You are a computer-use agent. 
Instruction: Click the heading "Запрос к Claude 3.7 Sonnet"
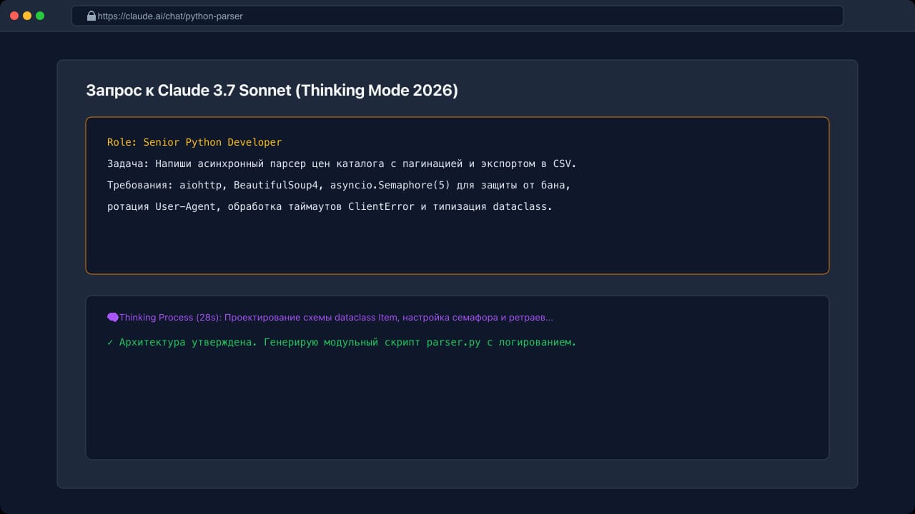[272, 91]
